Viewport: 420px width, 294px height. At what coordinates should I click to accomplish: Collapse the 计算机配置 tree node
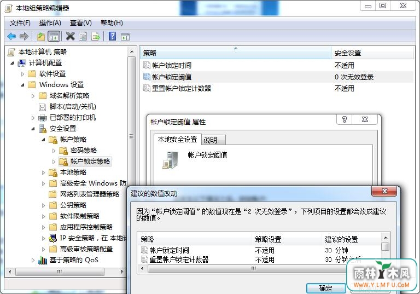[12, 64]
